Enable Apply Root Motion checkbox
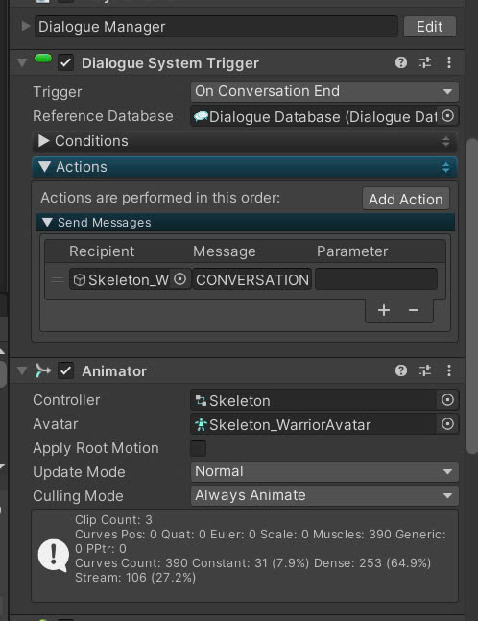 (198, 448)
